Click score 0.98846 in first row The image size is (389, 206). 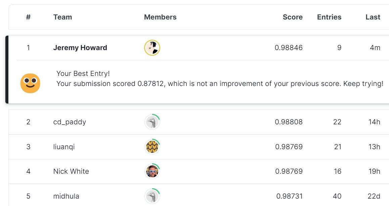289,48
